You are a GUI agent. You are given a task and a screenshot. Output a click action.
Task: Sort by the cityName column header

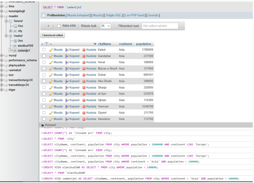(x=104, y=44)
